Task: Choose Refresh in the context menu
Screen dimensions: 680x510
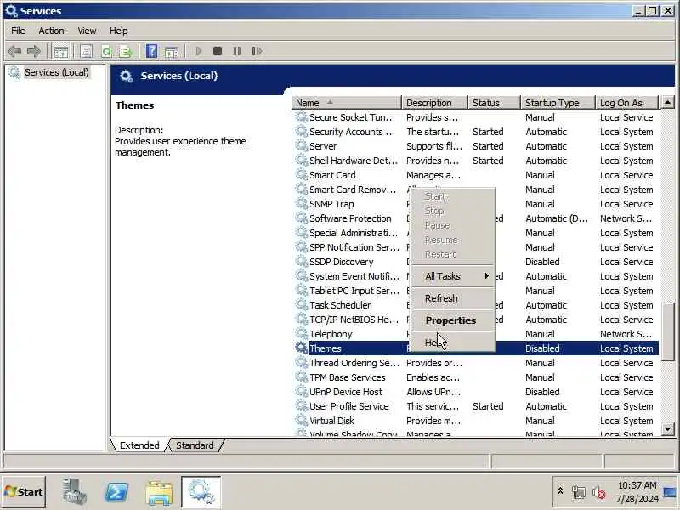Action: click(452, 298)
